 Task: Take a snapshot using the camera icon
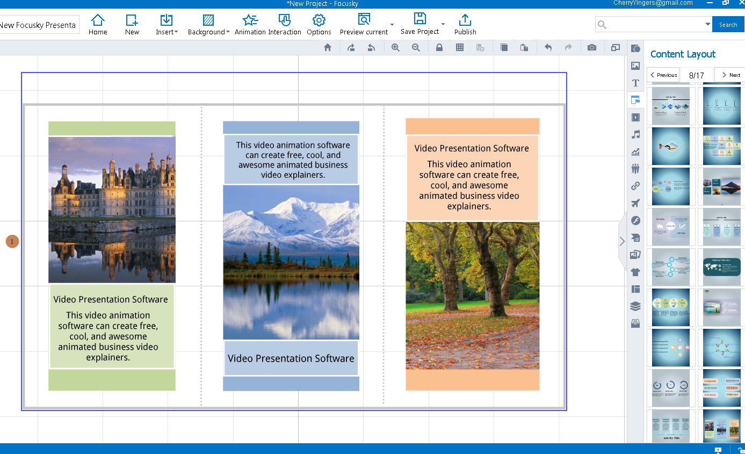coord(591,47)
